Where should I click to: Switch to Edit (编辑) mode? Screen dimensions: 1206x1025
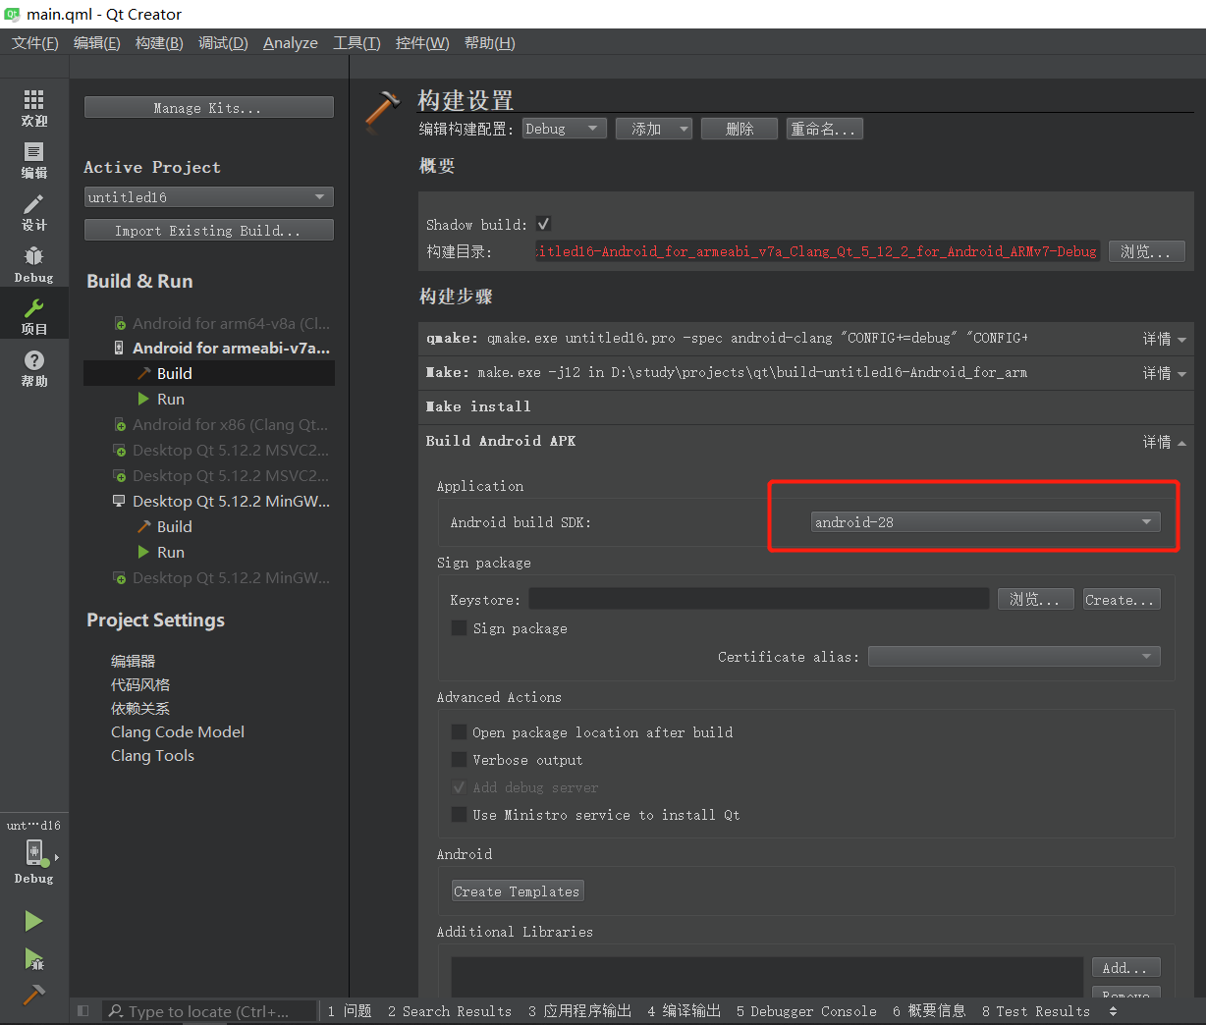[x=34, y=160]
